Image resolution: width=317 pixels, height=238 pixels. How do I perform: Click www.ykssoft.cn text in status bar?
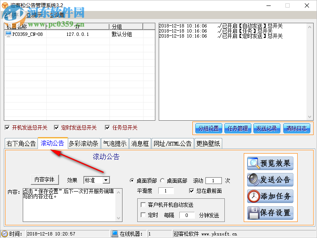pyautogui.click(x=219, y=234)
